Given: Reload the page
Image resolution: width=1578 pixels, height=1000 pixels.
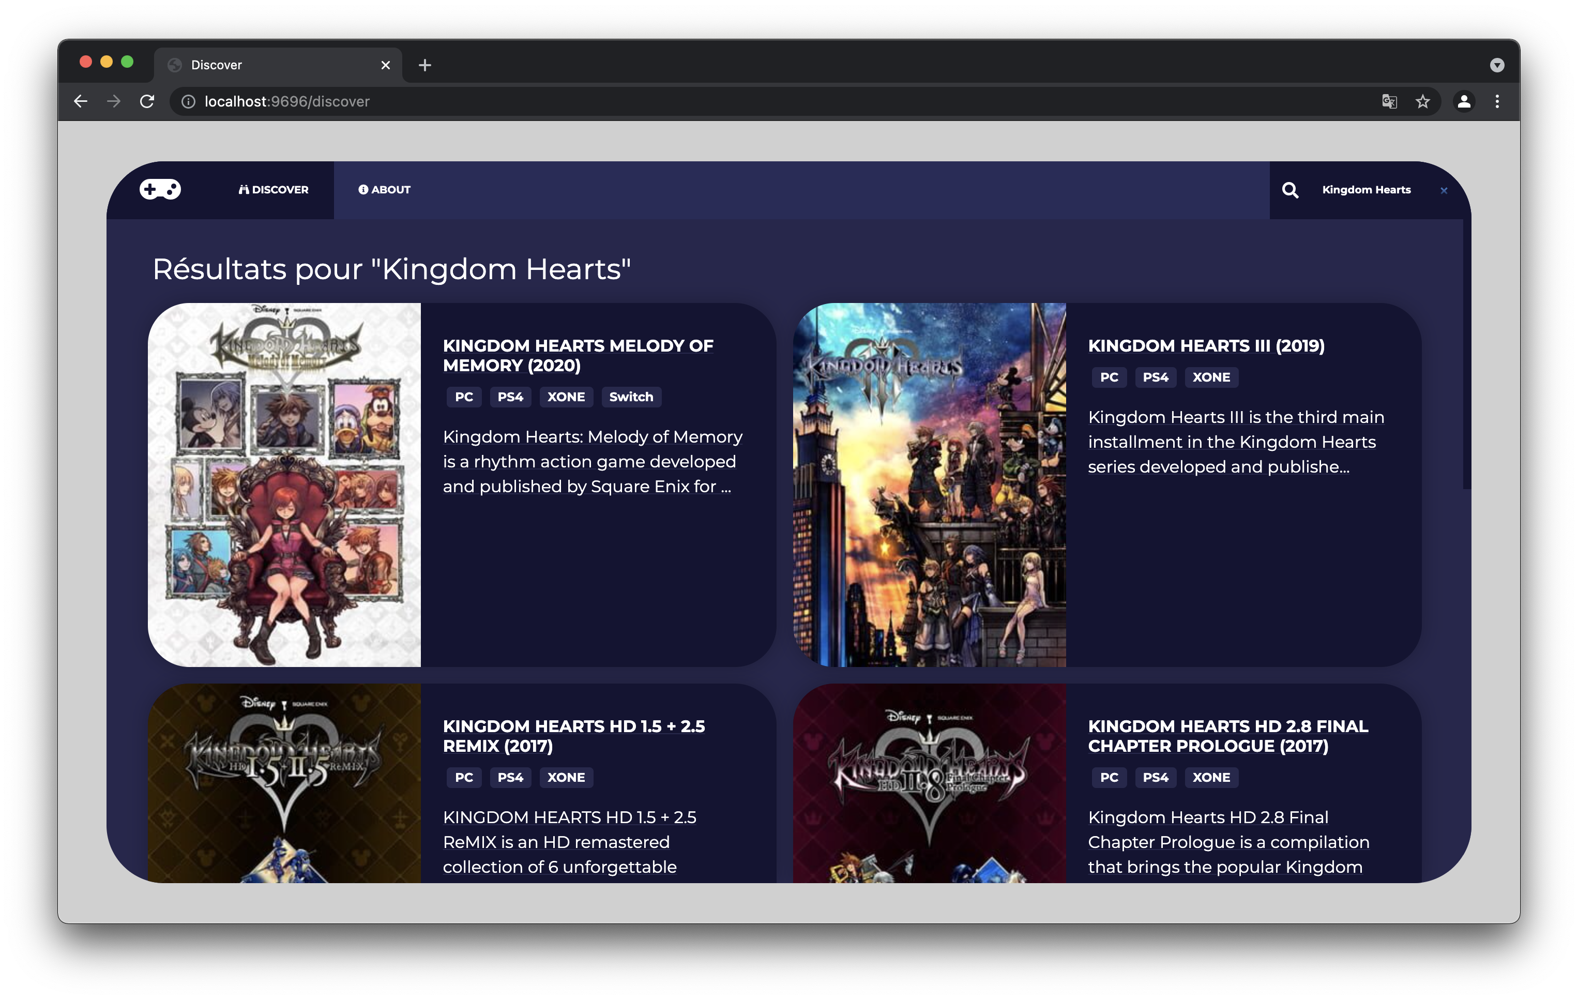Looking at the screenshot, I should (x=147, y=101).
